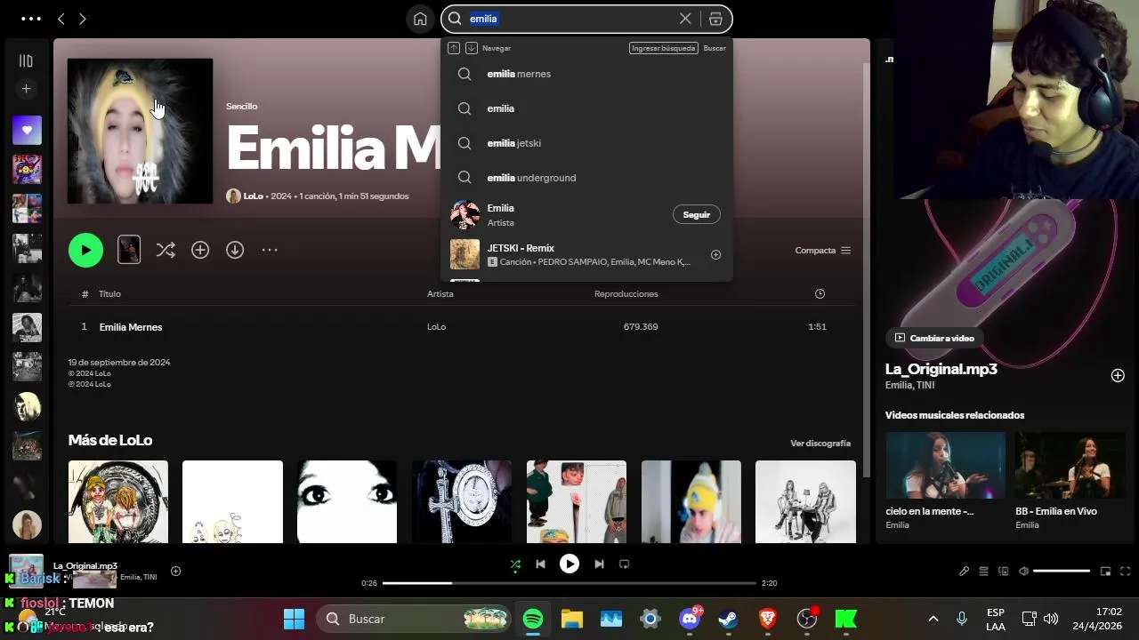
Task: Toggle the library sidebar icon
Action: [26, 60]
